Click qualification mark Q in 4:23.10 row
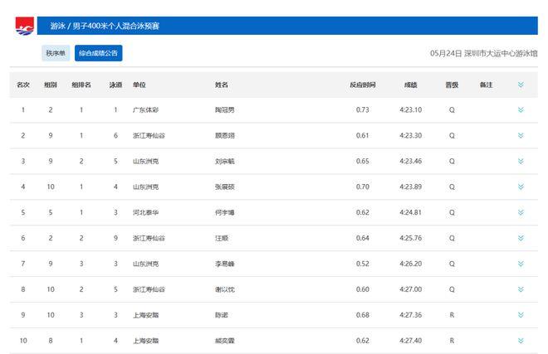Viewport: 548px width, 354px height. coord(452,110)
